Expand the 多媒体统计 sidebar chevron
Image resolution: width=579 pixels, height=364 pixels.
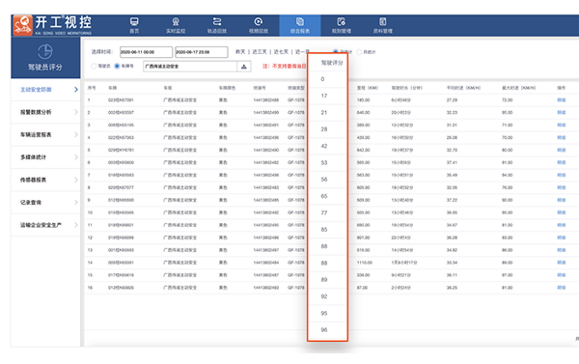tap(76, 157)
